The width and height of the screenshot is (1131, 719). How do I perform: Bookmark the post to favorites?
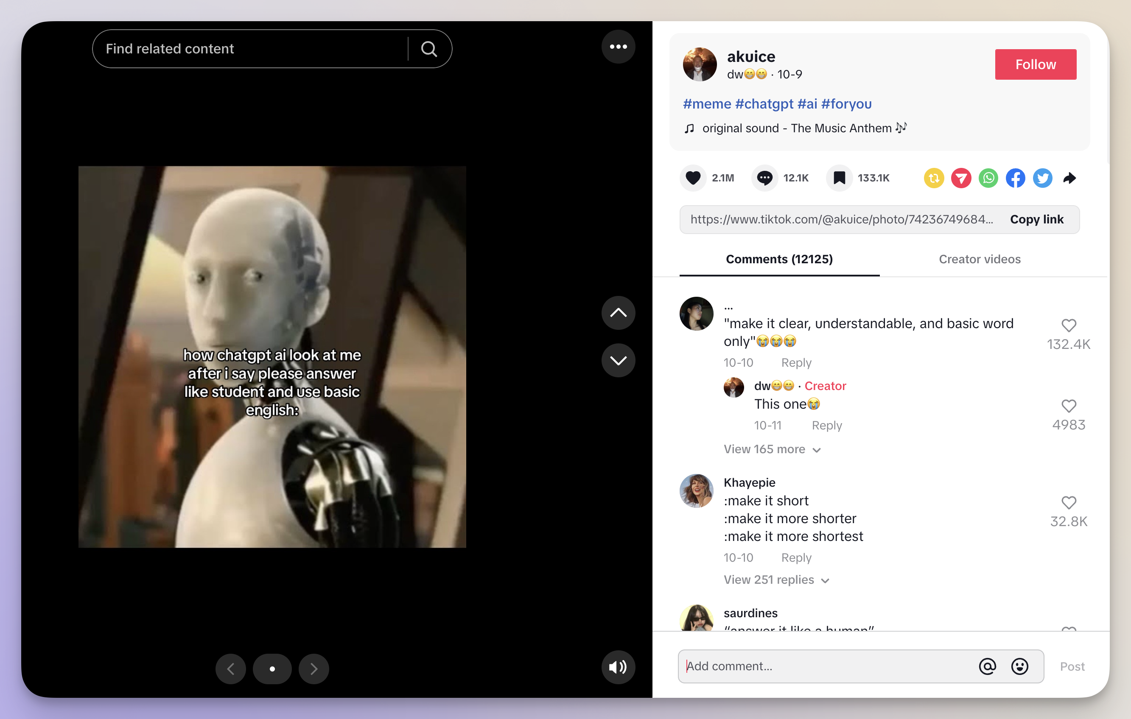839,178
